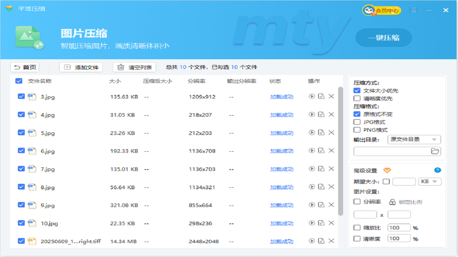Click the folder browse icon for output path

click(435, 151)
